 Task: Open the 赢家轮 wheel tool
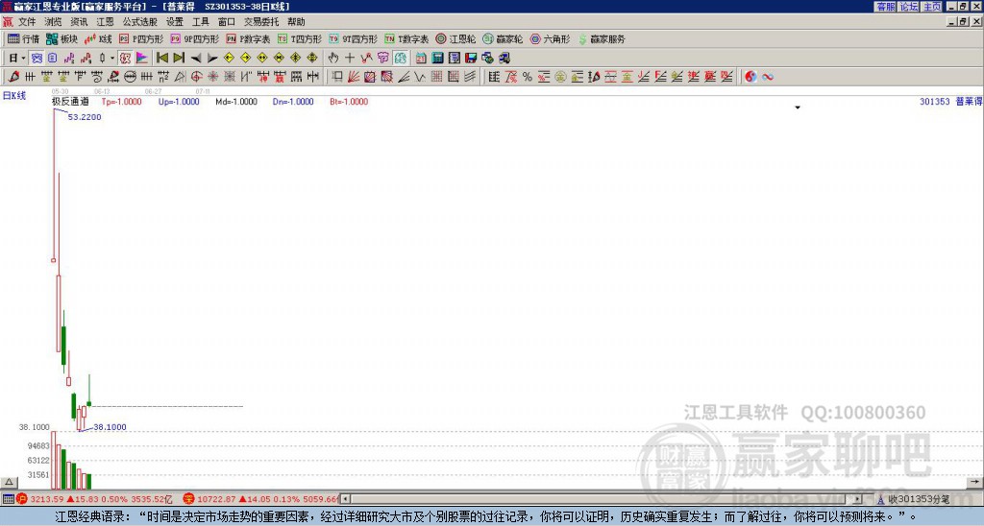(503, 38)
